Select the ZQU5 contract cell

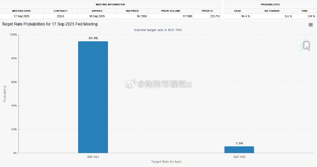pyautogui.click(x=61, y=17)
